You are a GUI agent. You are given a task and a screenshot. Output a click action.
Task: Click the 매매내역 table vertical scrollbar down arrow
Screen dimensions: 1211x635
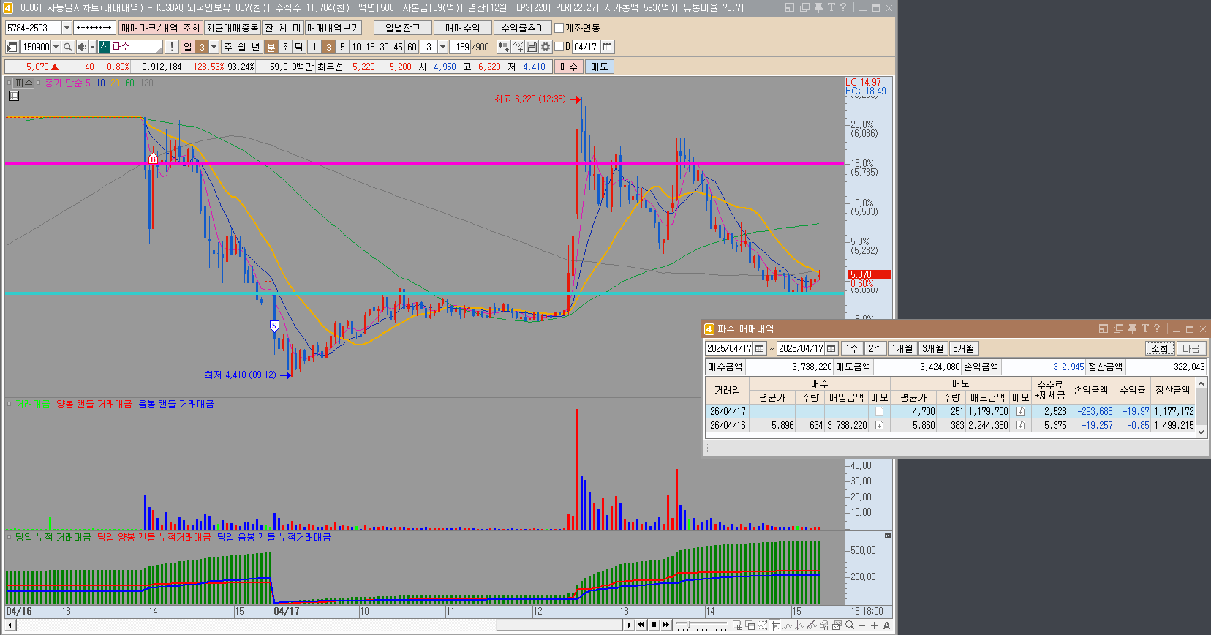point(1201,432)
